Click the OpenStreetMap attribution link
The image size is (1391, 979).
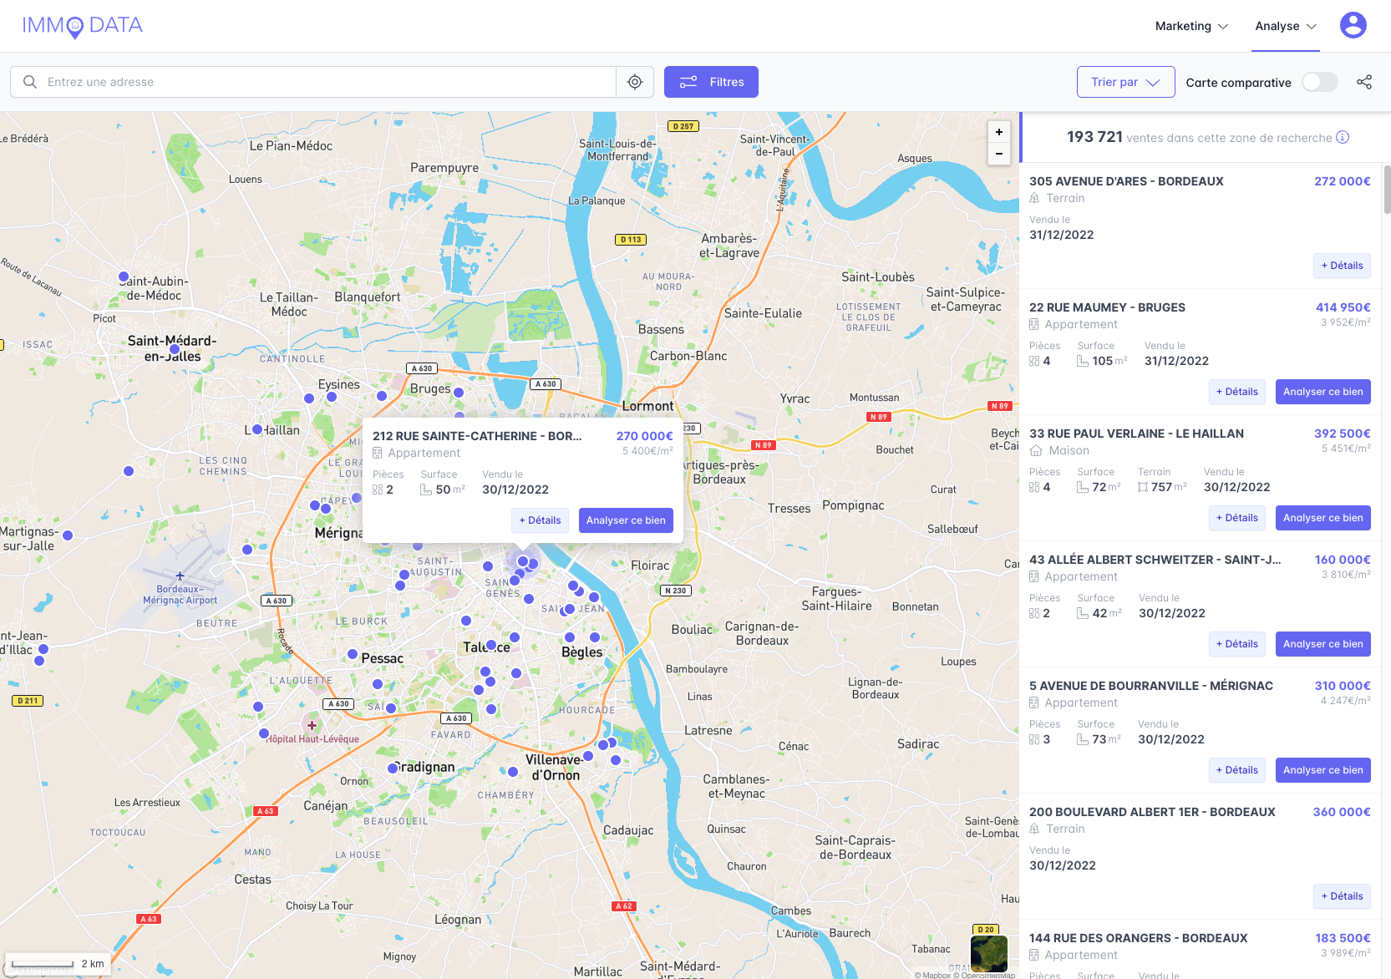(984, 975)
